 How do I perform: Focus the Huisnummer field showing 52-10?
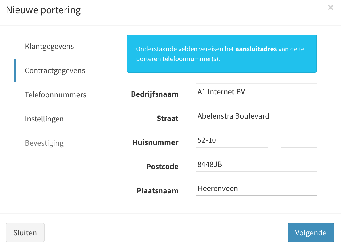click(x=232, y=140)
